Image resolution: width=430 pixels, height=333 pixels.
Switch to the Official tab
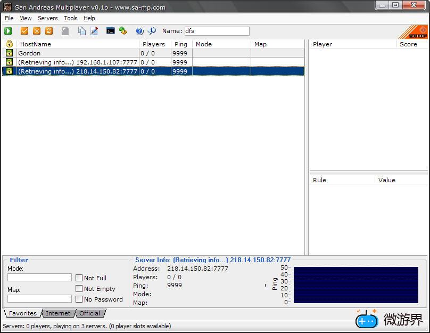tap(90, 313)
